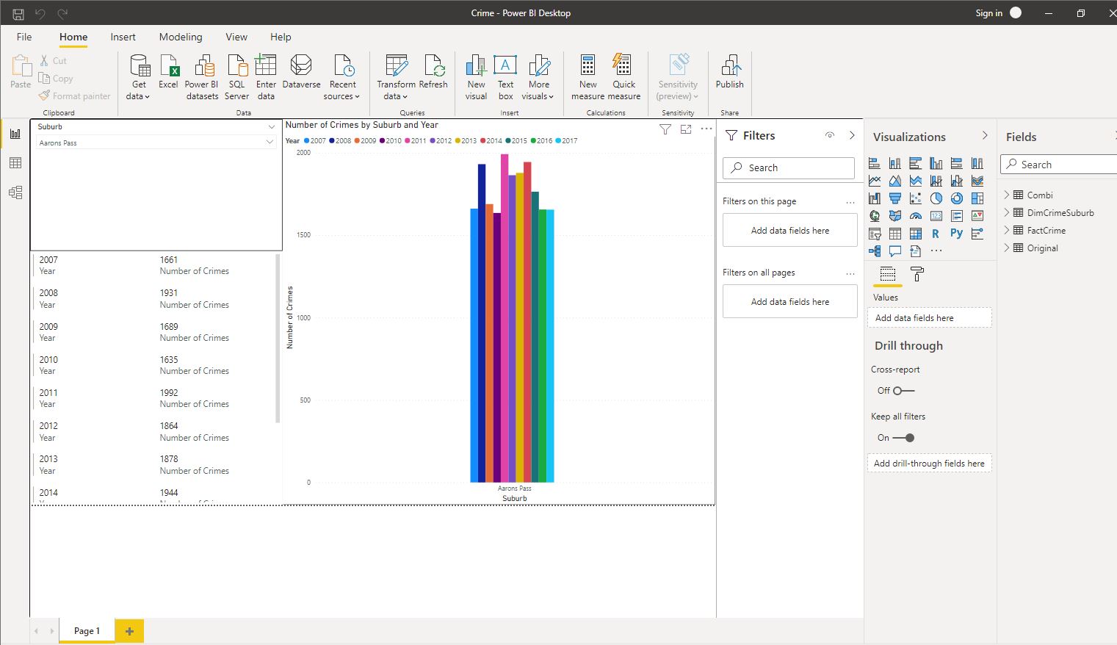Select the Gauge visualization
Viewport: 1117px width, 645px height.
(x=916, y=216)
